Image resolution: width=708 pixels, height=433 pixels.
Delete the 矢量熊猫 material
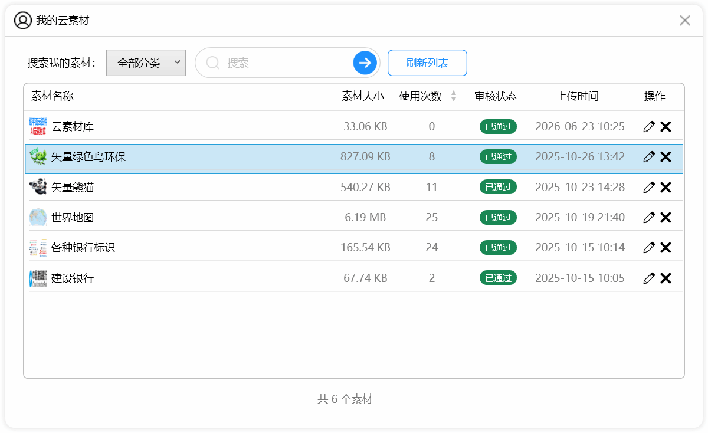[x=666, y=187]
